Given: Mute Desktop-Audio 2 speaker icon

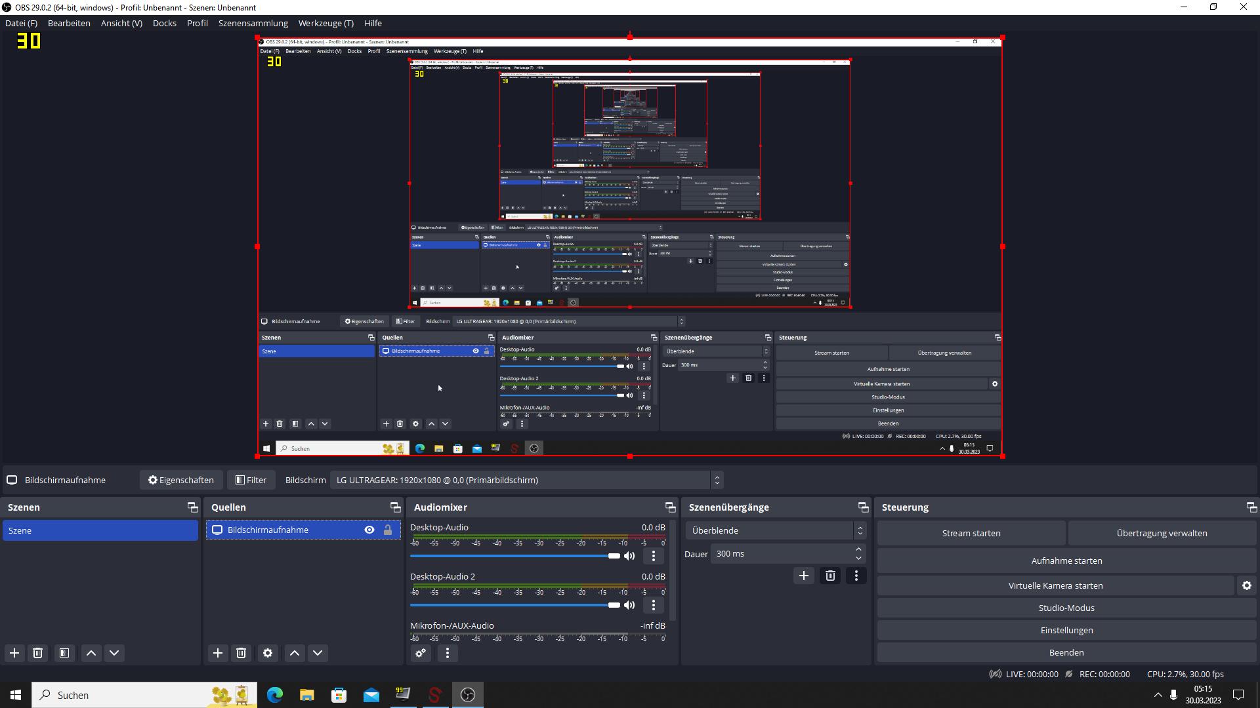Looking at the screenshot, I should [629, 605].
